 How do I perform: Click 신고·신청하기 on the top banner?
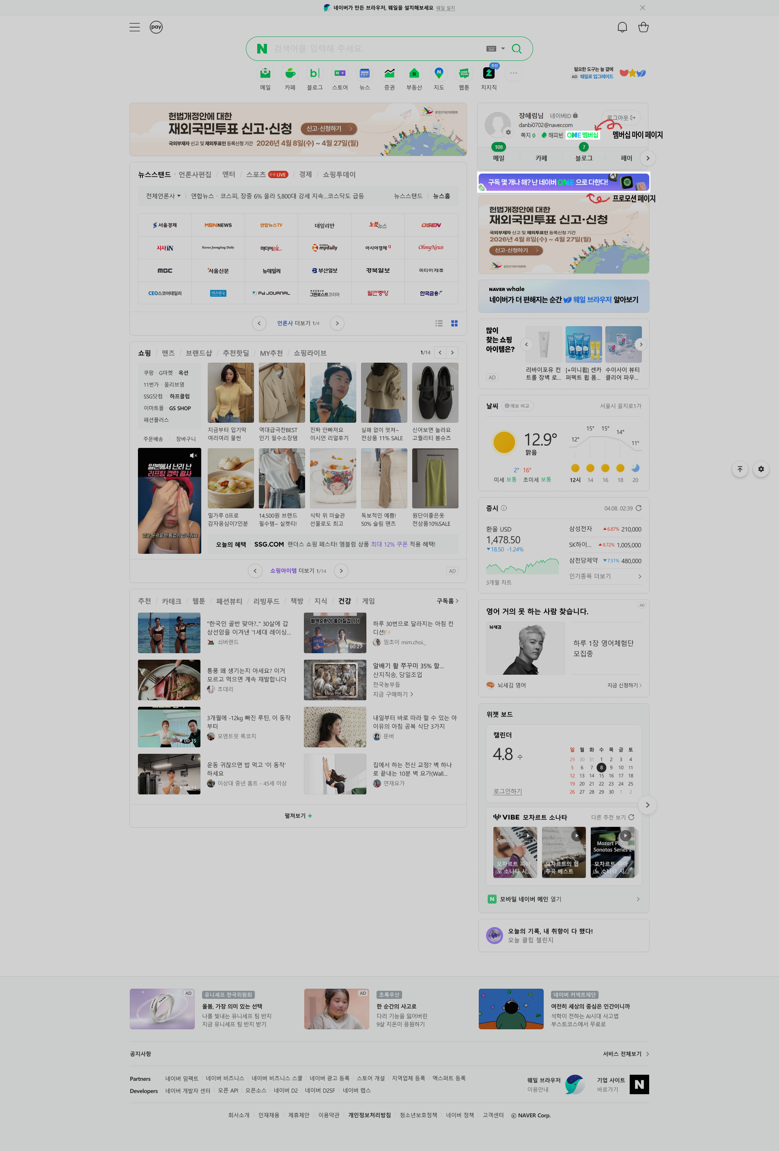[x=329, y=129]
